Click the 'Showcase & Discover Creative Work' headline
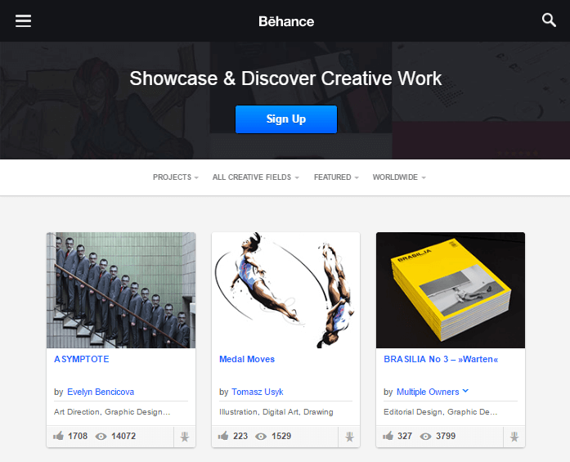 point(285,78)
